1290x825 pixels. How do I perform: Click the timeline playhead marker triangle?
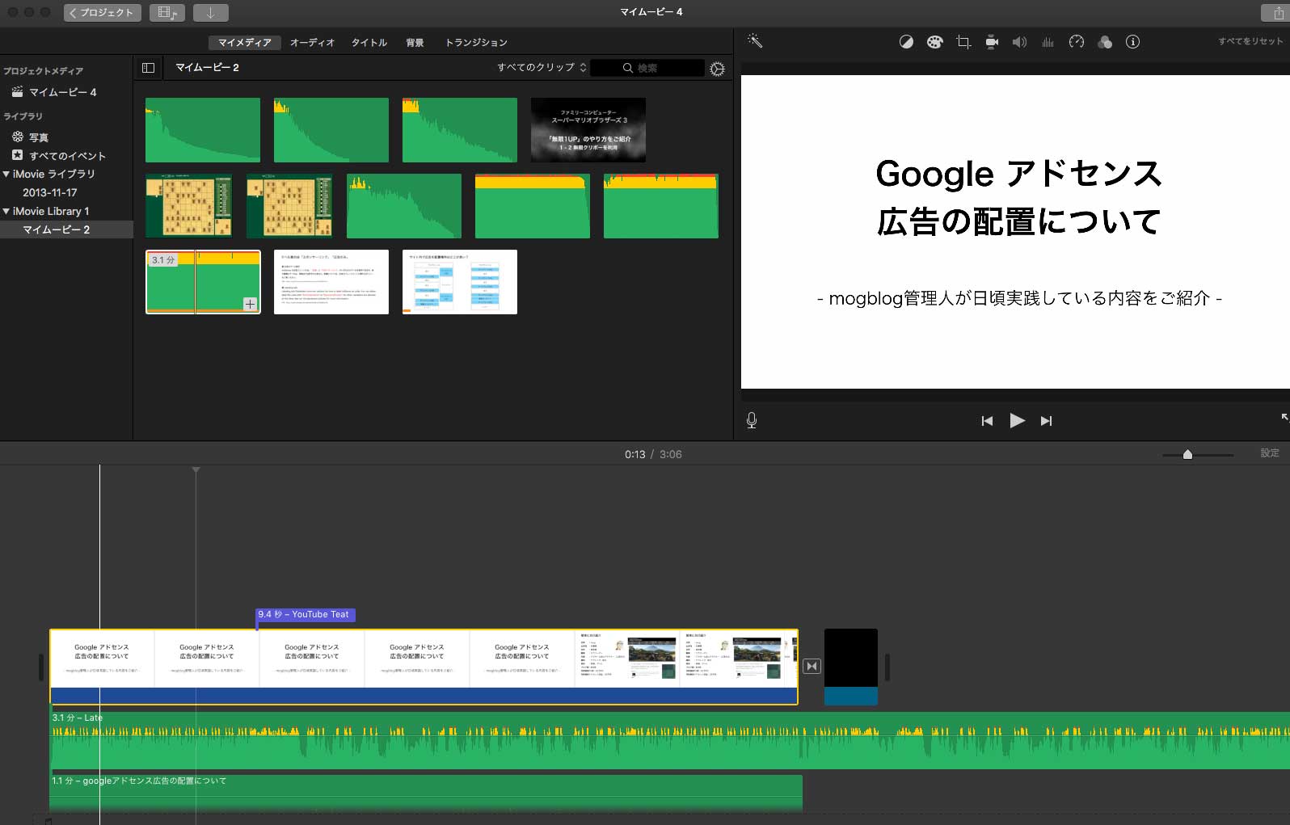coord(196,470)
